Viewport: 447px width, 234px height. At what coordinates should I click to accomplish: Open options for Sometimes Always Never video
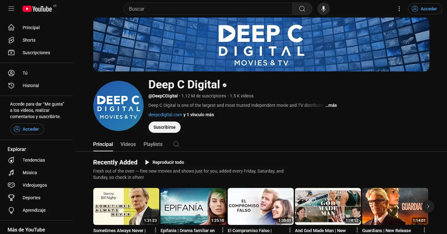click(155, 230)
